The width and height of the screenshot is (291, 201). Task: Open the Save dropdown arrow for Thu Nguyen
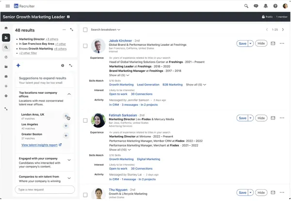pos(251,192)
